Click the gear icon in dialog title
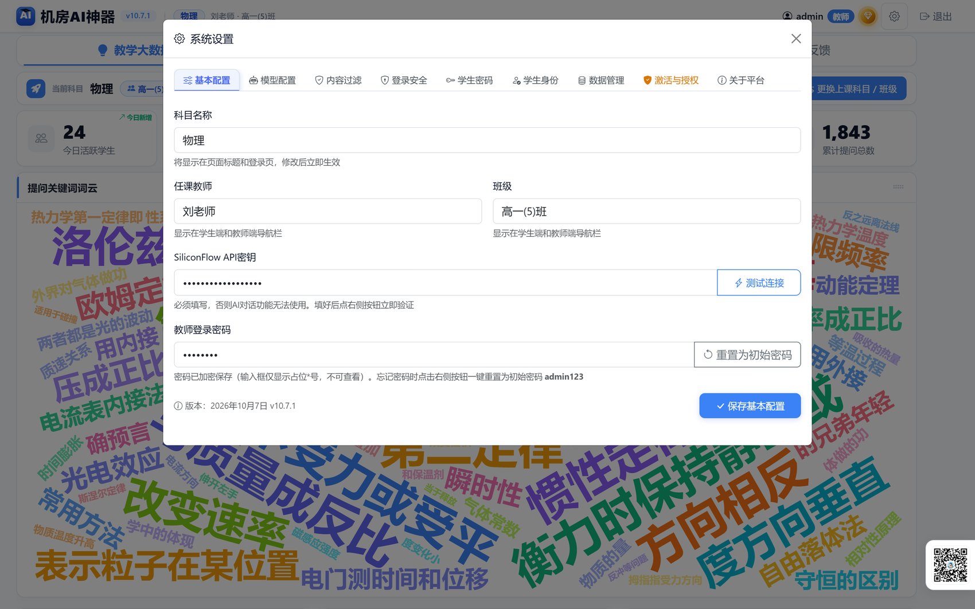 point(180,38)
